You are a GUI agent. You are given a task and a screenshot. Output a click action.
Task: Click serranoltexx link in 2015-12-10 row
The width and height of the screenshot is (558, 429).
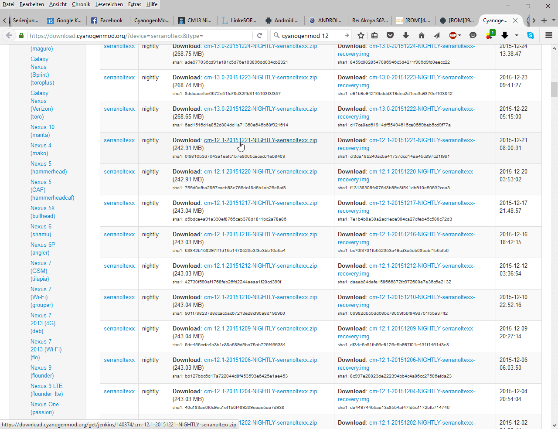coord(119,297)
